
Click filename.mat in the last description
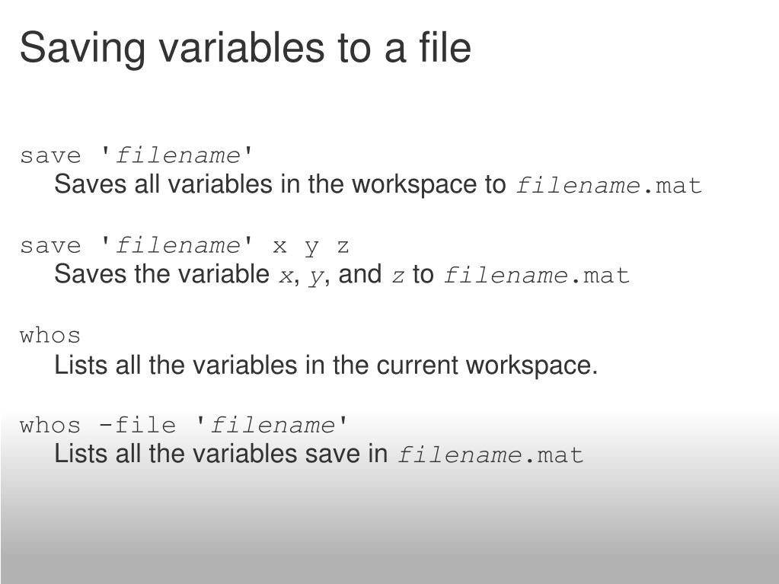click(x=490, y=455)
